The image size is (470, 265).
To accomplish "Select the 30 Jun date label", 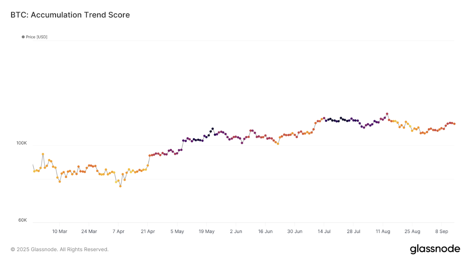I will point(295,231).
